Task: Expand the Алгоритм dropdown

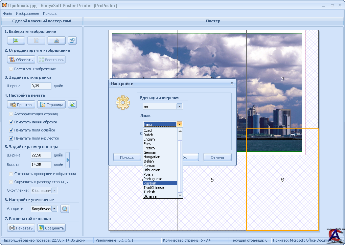Action: [x=54, y=209]
